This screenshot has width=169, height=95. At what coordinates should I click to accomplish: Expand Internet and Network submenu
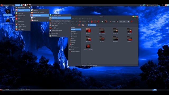[x=40, y=13]
